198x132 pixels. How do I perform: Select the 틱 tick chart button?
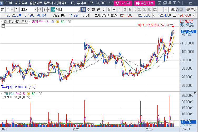[x=114, y=9]
